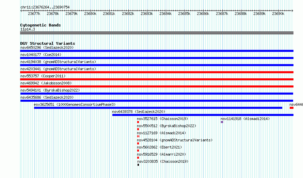Viewport: 303px width, 178px height.
Task: Open the nsv3203835 (Chaisson2019) variant label
Action: point(162,161)
